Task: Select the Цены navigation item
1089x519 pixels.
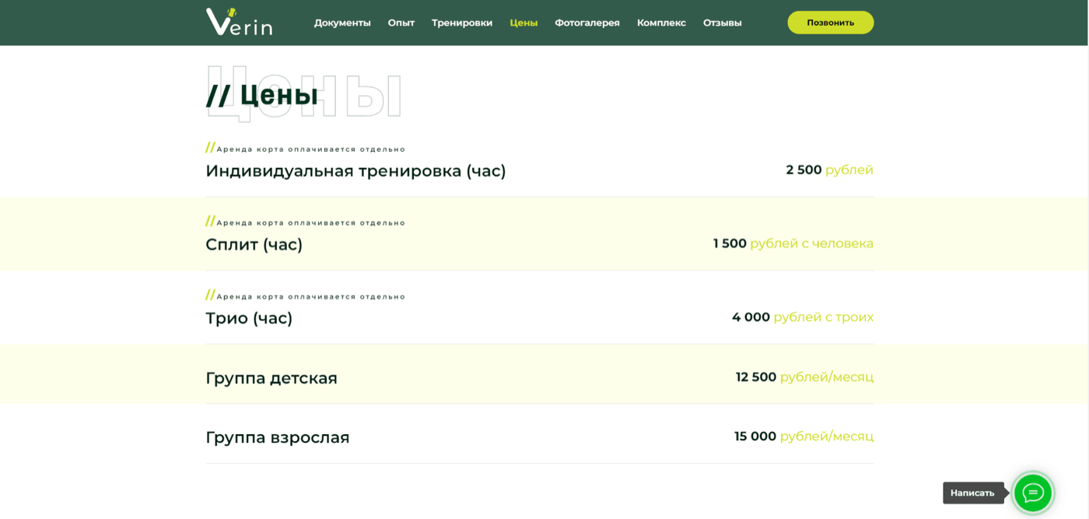Action: tap(523, 23)
